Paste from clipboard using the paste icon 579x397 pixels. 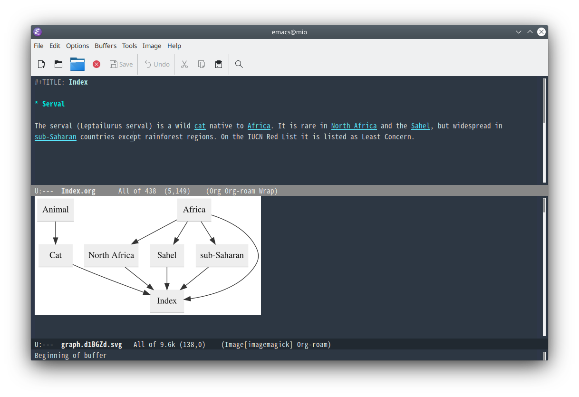[218, 64]
